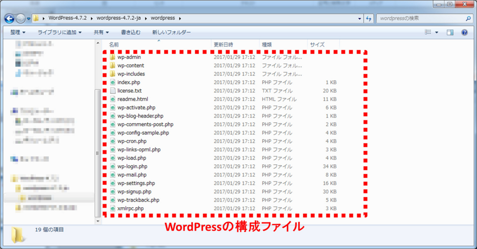
Task: Open recent locations dropdown next to Forward
Action: (28, 19)
